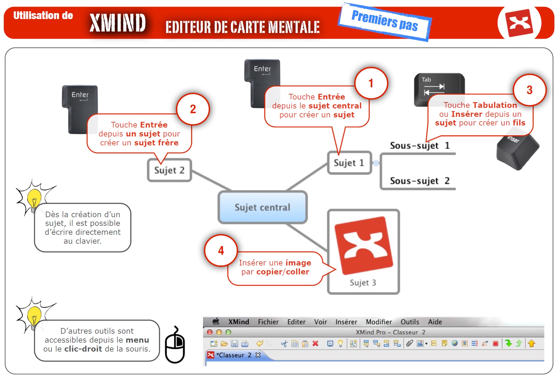Save the workbook using the floppy disk icon
Screen dimensions: 558x376
pyautogui.click(x=235, y=344)
